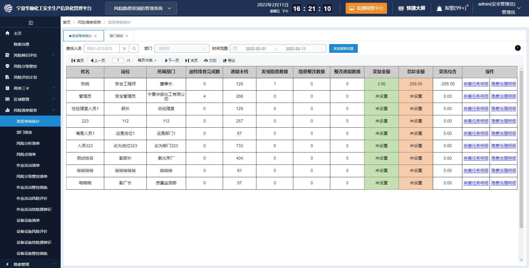Click the 罚款金额 cell showing 258.00
529x268 pixels.
[416, 84]
